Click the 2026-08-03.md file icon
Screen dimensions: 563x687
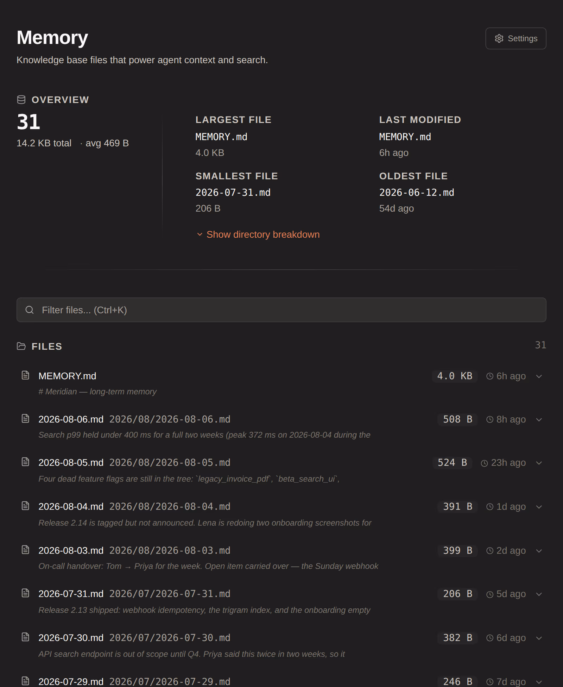pyautogui.click(x=25, y=550)
